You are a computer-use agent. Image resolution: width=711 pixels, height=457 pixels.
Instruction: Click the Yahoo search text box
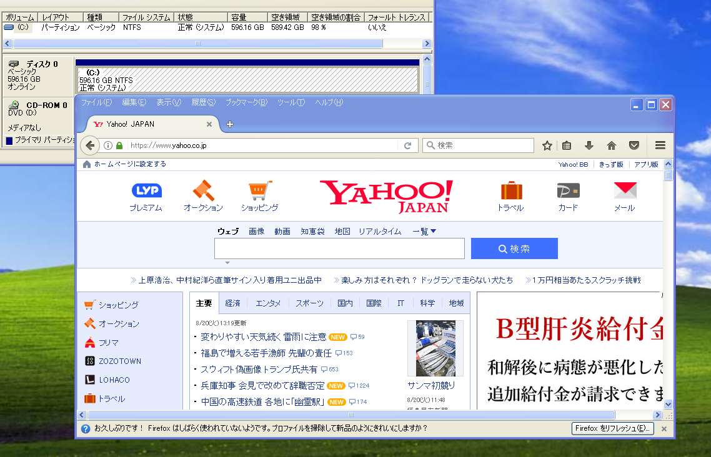(x=339, y=248)
